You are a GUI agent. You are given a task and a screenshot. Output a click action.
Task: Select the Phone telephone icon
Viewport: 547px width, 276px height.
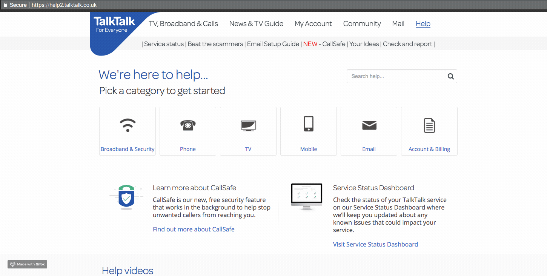click(x=187, y=125)
